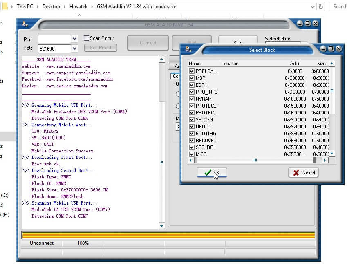Screen dimensions: 347x264
Task: Expand chevron after Desktop breadcrumb
Action: (65, 7)
